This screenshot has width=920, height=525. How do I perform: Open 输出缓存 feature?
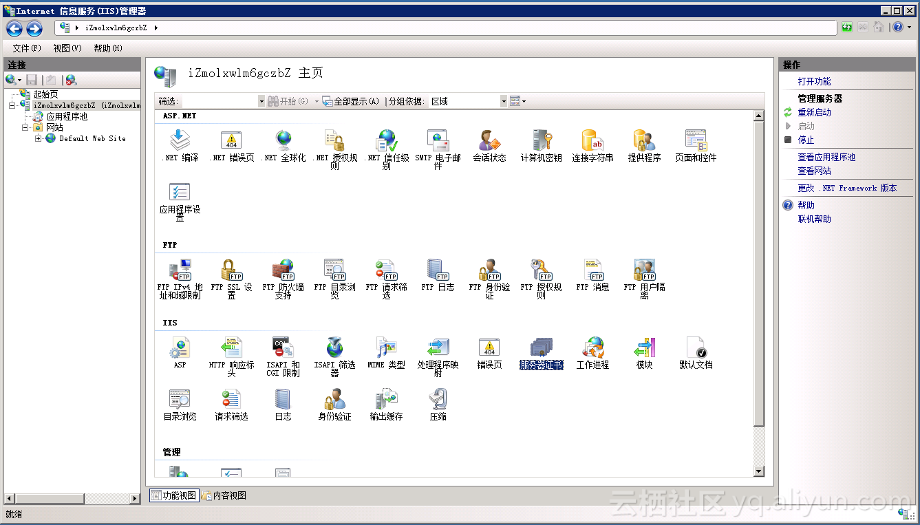[386, 404]
